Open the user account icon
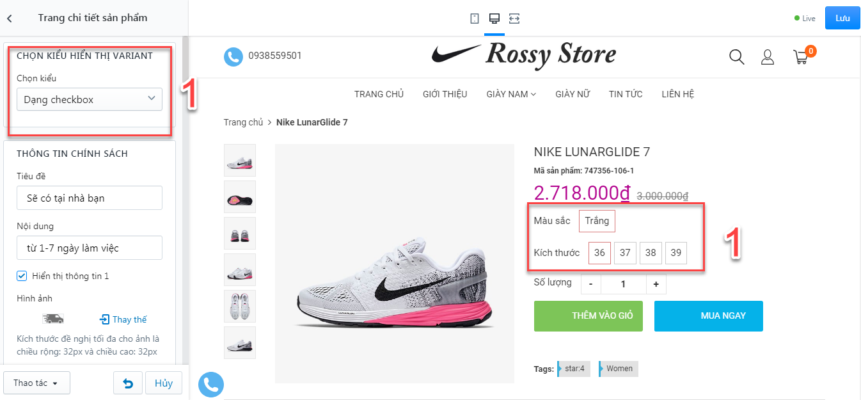 pyautogui.click(x=768, y=57)
